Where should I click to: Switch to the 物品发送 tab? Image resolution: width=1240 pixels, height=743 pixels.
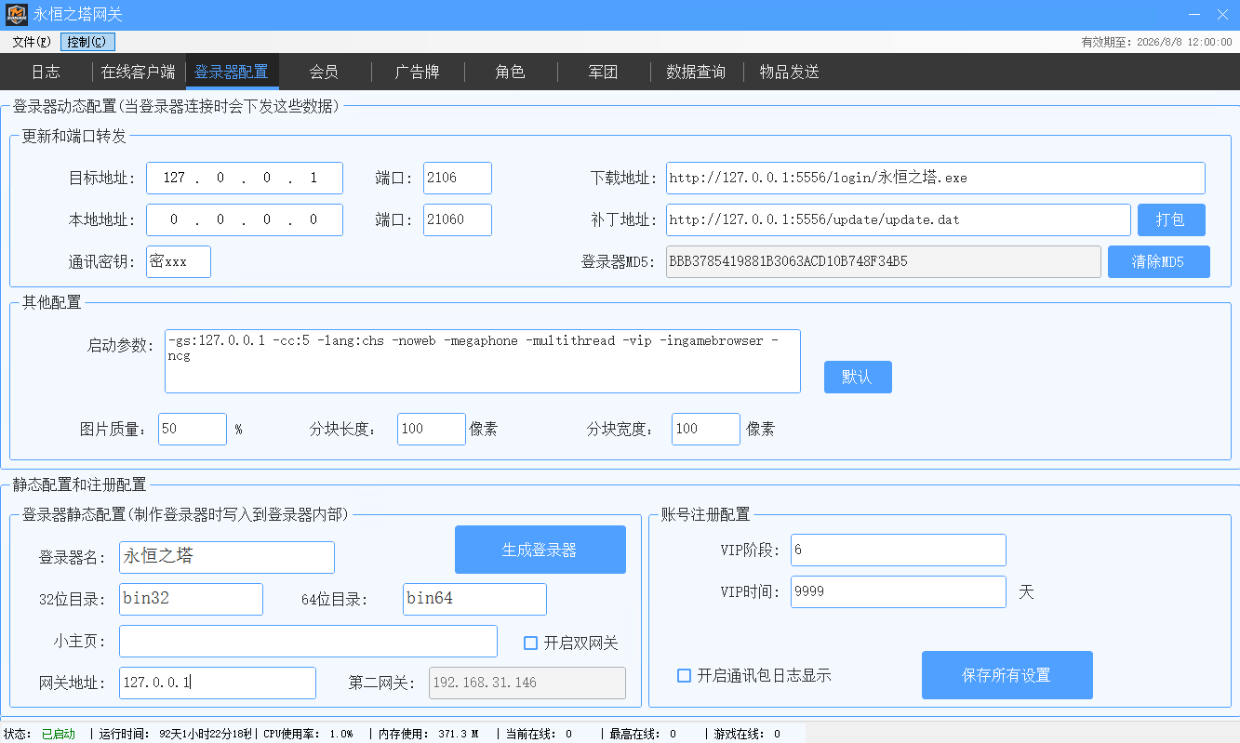click(x=789, y=72)
